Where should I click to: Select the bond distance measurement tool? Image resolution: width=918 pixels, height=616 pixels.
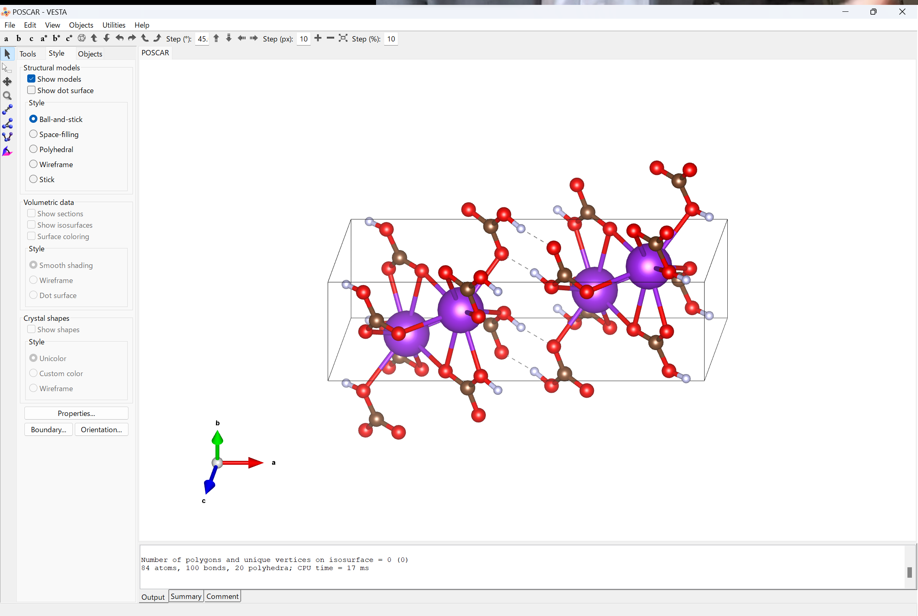tap(7, 110)
